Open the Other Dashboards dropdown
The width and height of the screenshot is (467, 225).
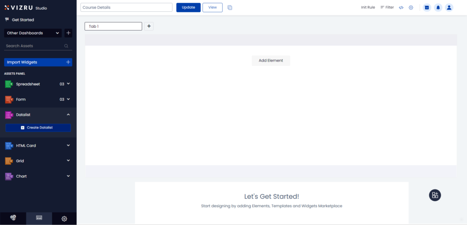[x=33, y=33]
